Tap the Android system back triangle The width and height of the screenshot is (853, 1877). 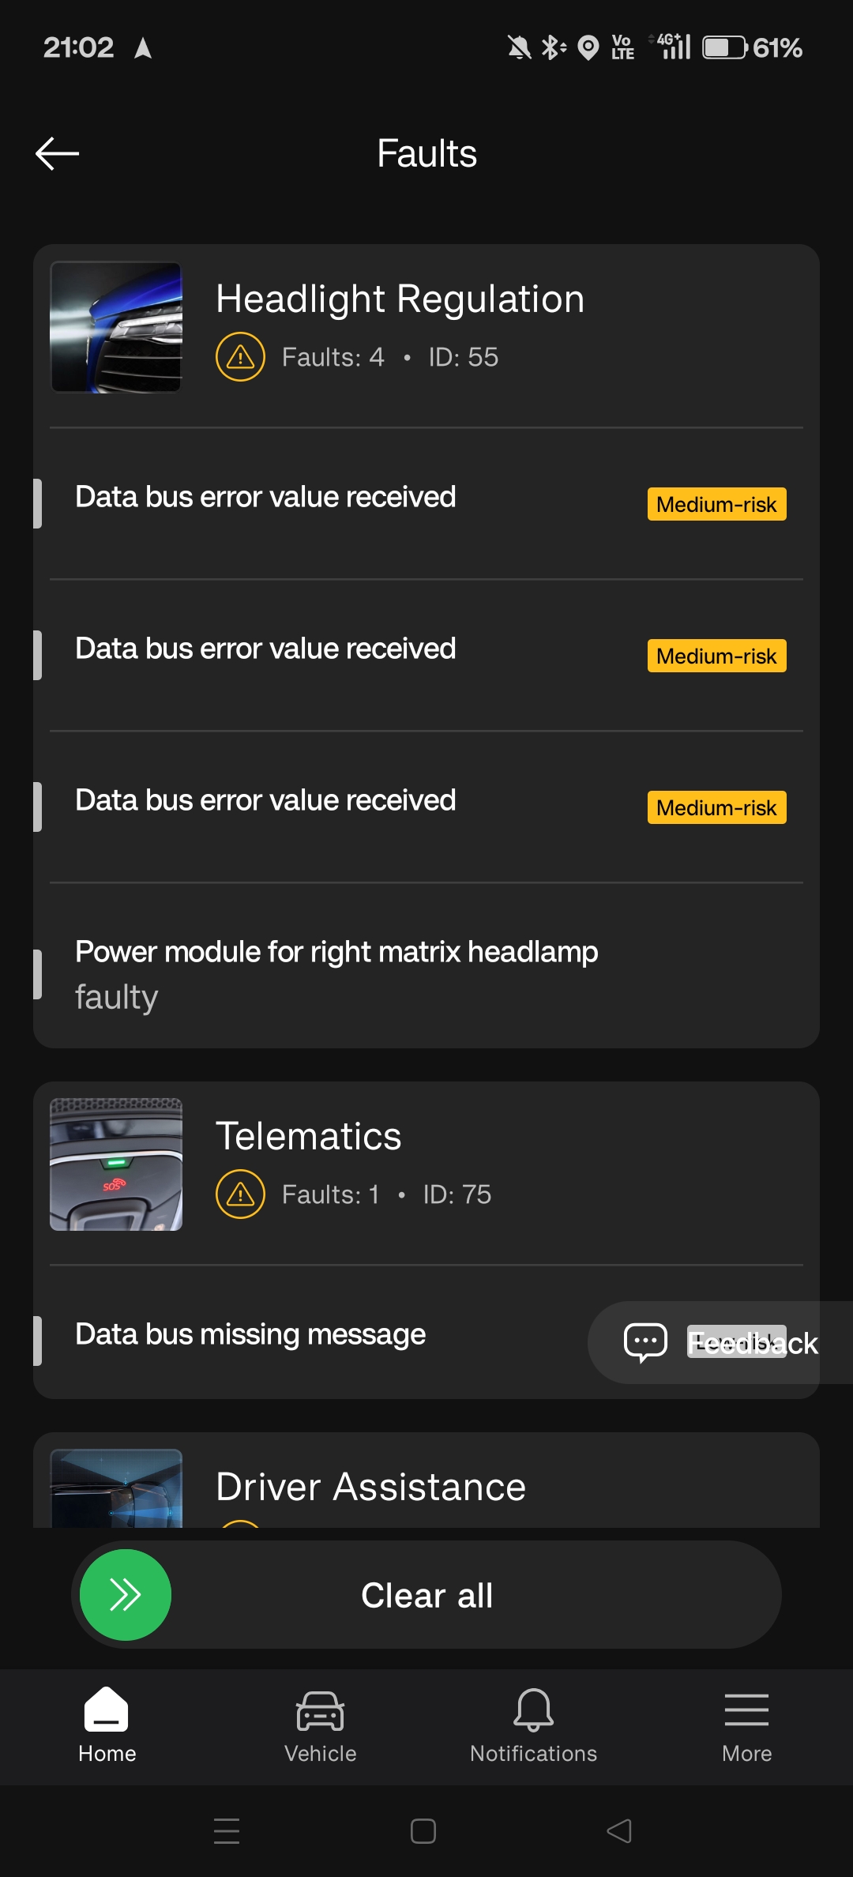(619, 1830)
